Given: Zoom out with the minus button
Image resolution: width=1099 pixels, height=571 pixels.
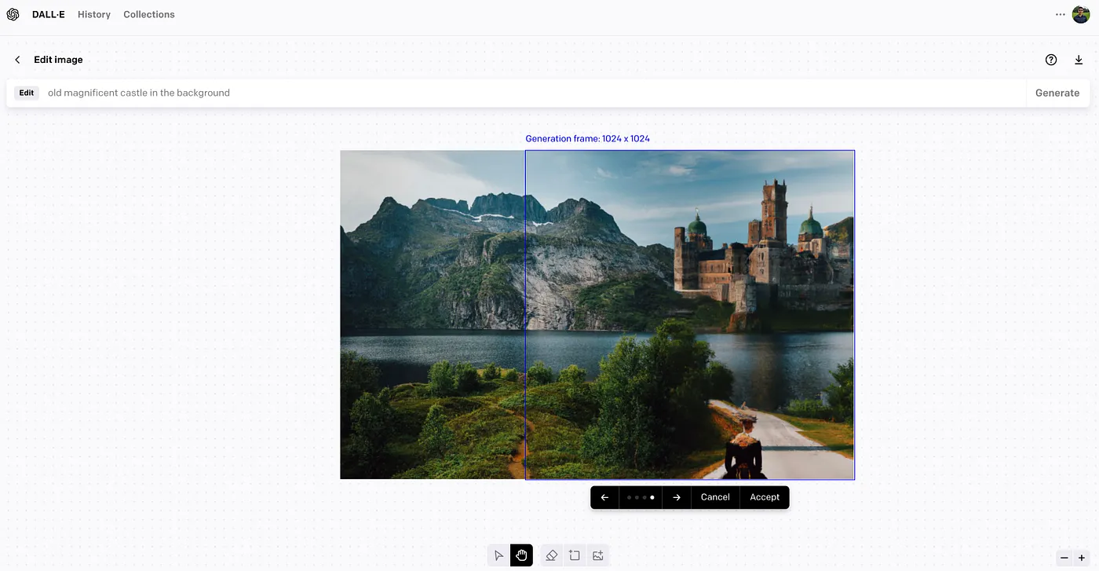Looking at the screenshot, I should pyautogui.click(x=1064, y=558).
